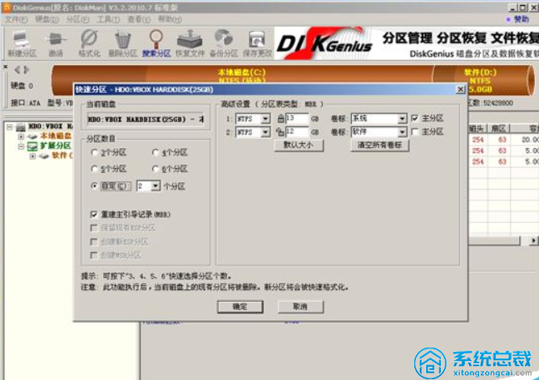The width and height of the screenshot is (539, 380).
Task: Select the 自定(C) custom radio option
Action: coord(94,186)
